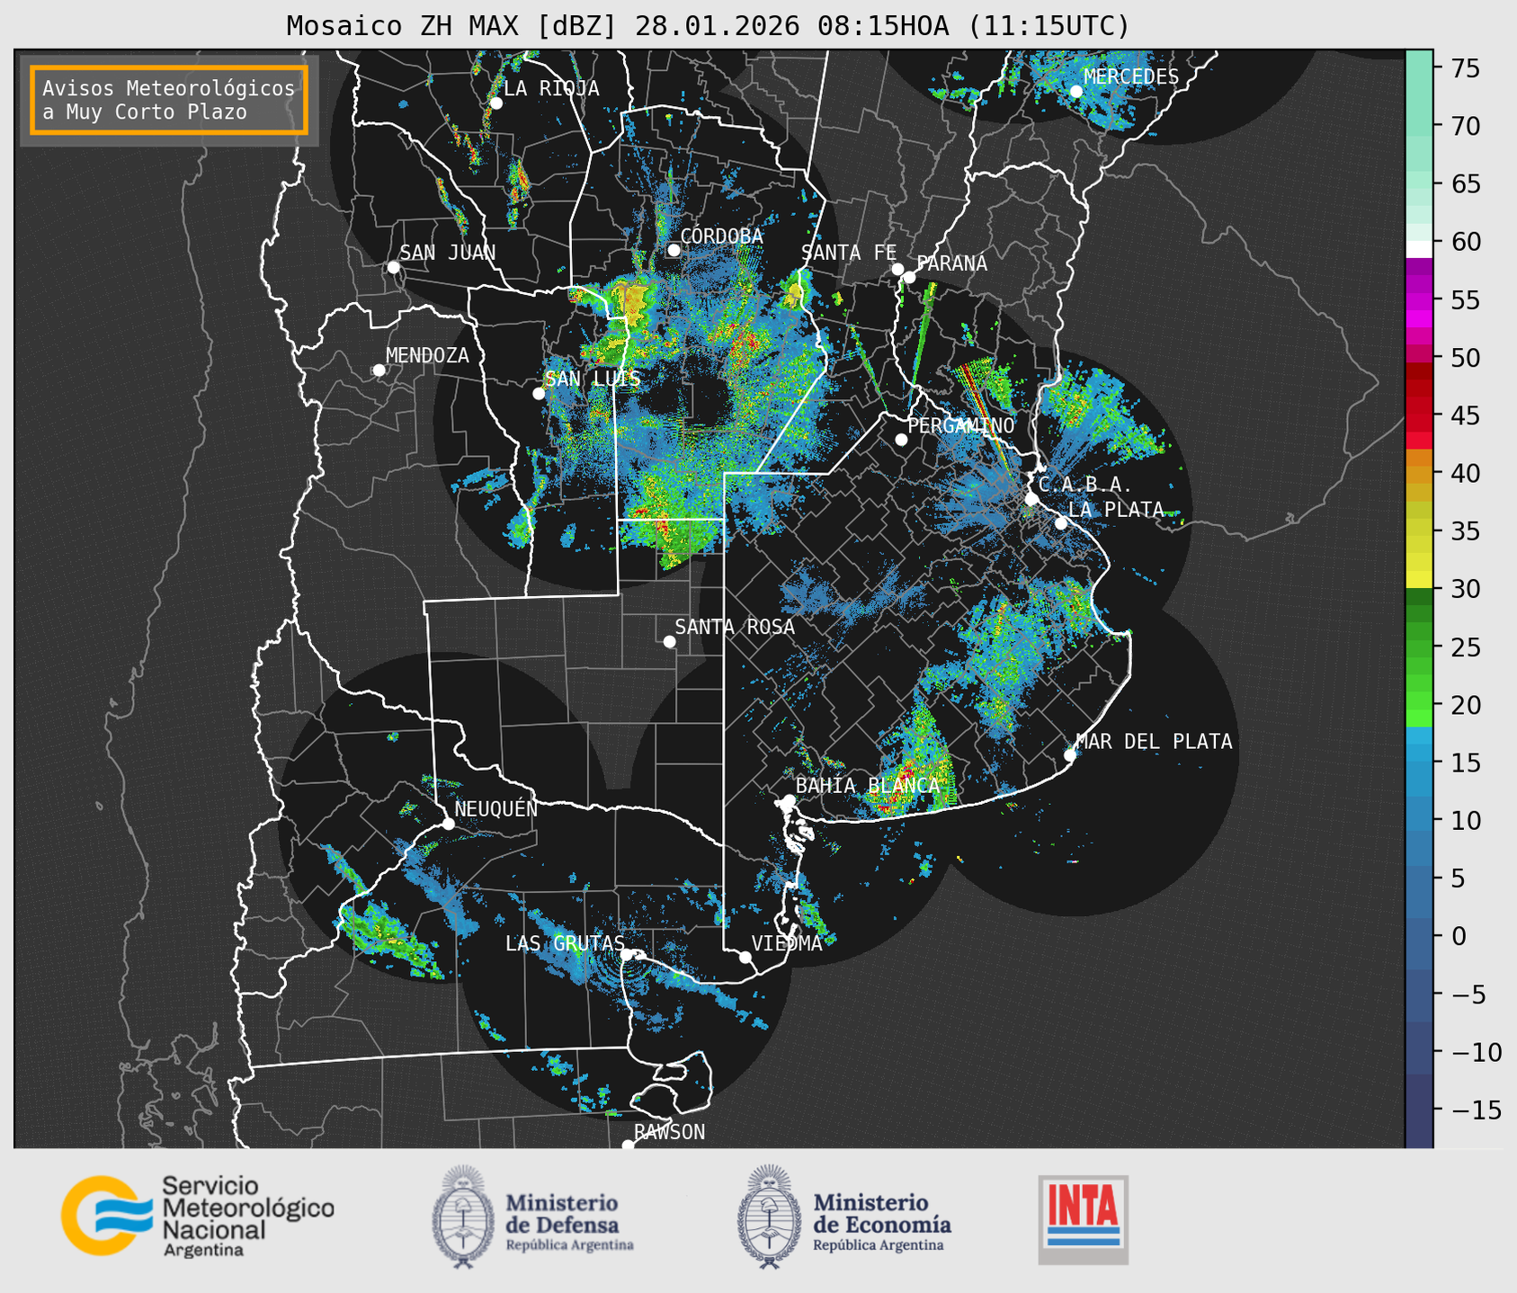
Task: Click the Neuquén city marker
Action: tap(448, 824)
